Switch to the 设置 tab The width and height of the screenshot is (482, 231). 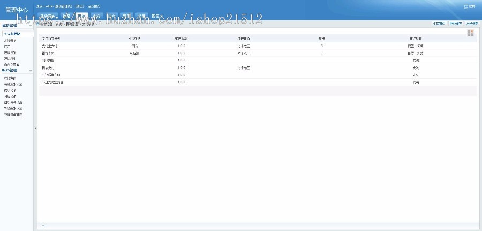point(66,16)
